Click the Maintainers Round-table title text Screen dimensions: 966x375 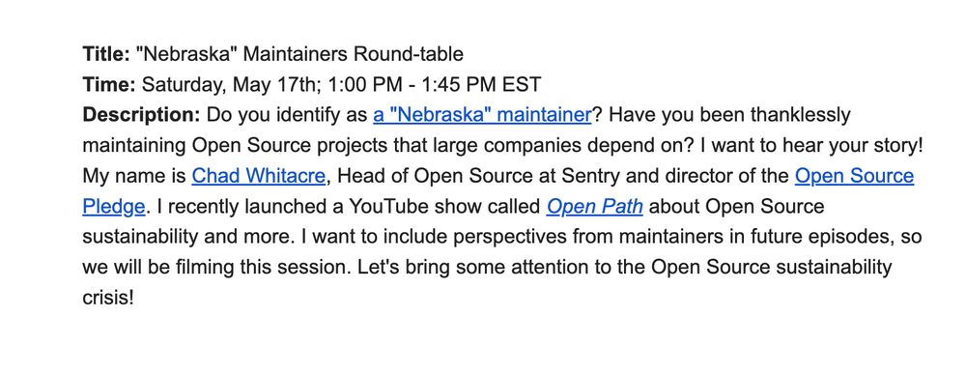(x=354, y=54)
